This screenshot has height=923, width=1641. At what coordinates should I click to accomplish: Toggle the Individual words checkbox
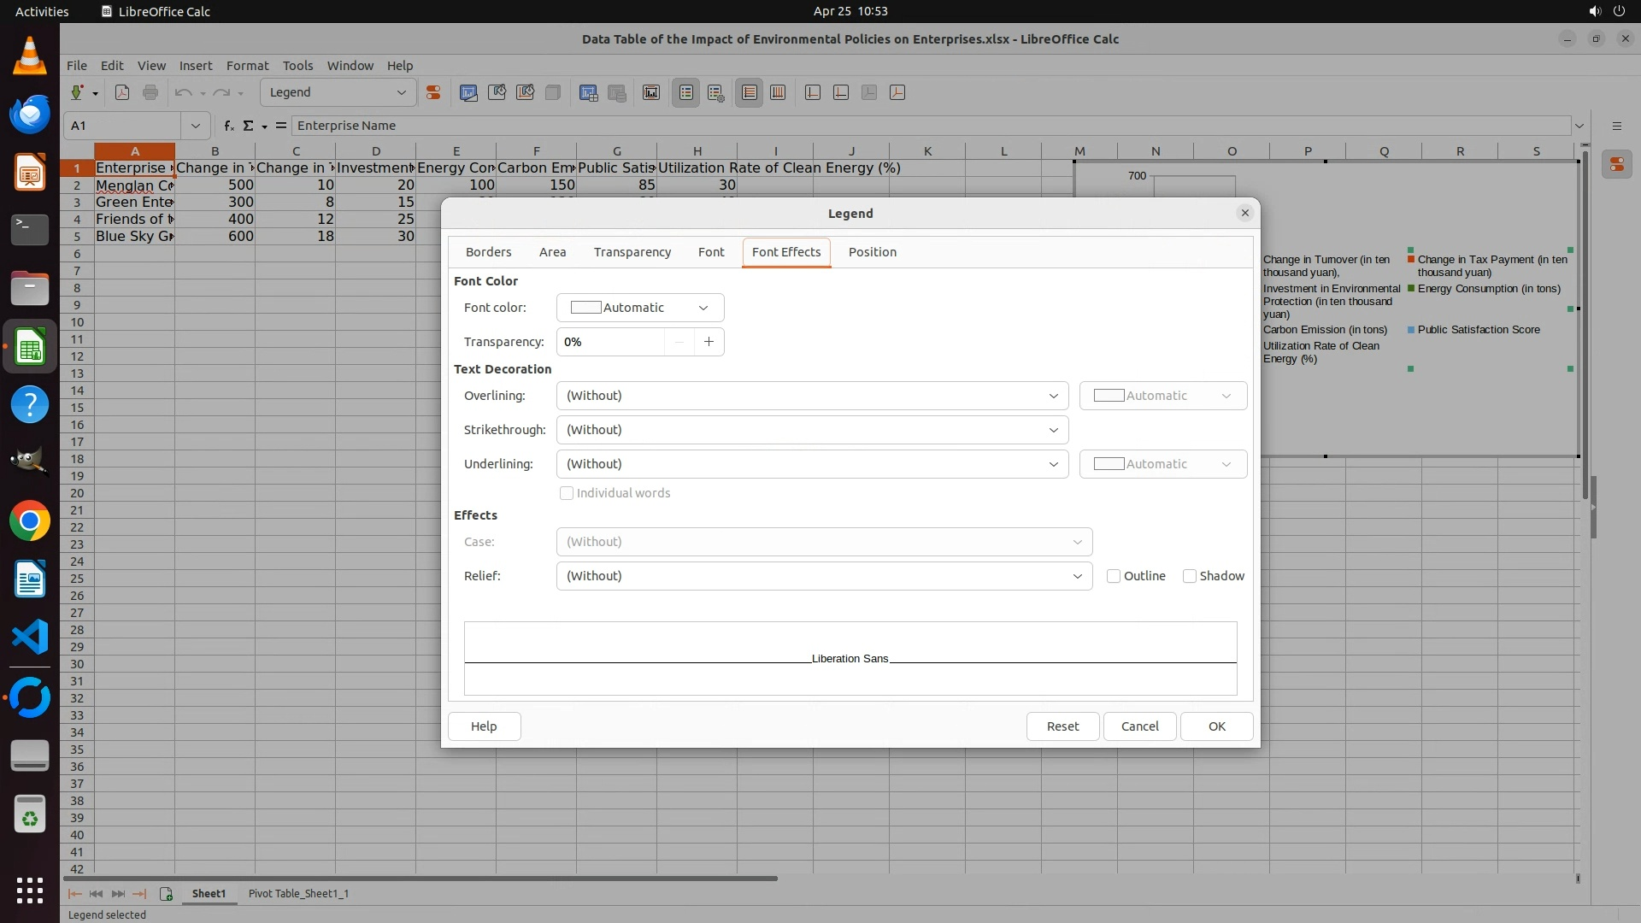coord(567,494)
